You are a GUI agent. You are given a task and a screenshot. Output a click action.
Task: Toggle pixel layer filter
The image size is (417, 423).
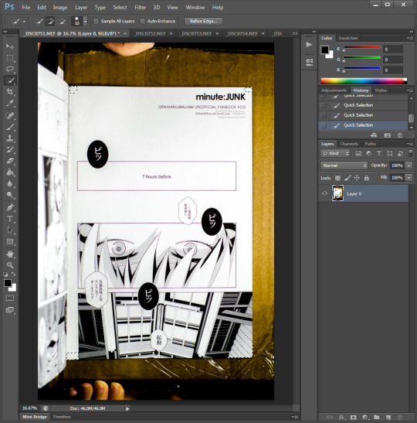(358, 153)
